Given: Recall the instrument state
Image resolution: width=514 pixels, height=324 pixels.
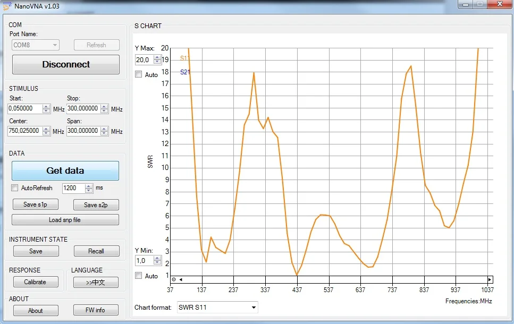Looking at the screenshot, I should pyautogui.click(x=96, y=251).
